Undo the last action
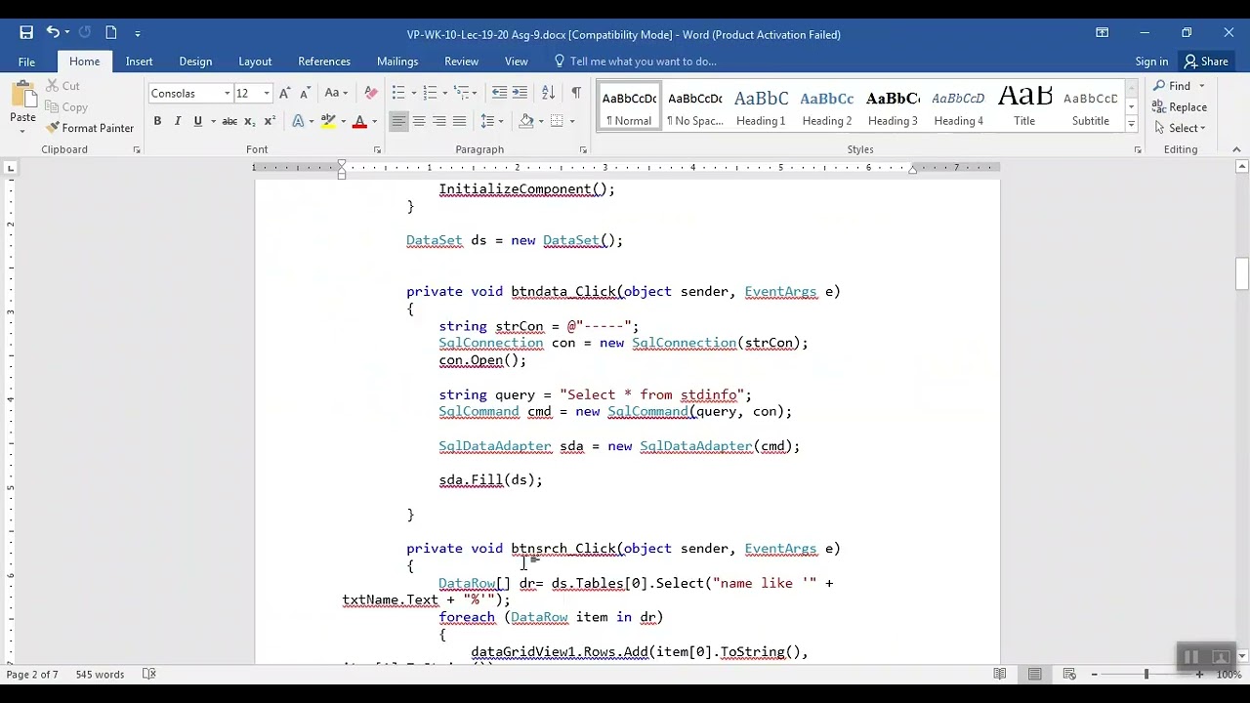The width and height of the screenshot is (1250, 703). [53, 33]
